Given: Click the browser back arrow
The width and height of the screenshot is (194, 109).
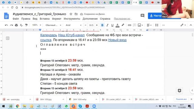Looking at the screenshot, I should (3, 7).
